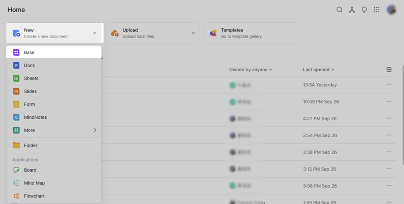Viewport: 404px width, 204px height.
Task: Click the lightbulb tips icon
Action: coord(364,10)
